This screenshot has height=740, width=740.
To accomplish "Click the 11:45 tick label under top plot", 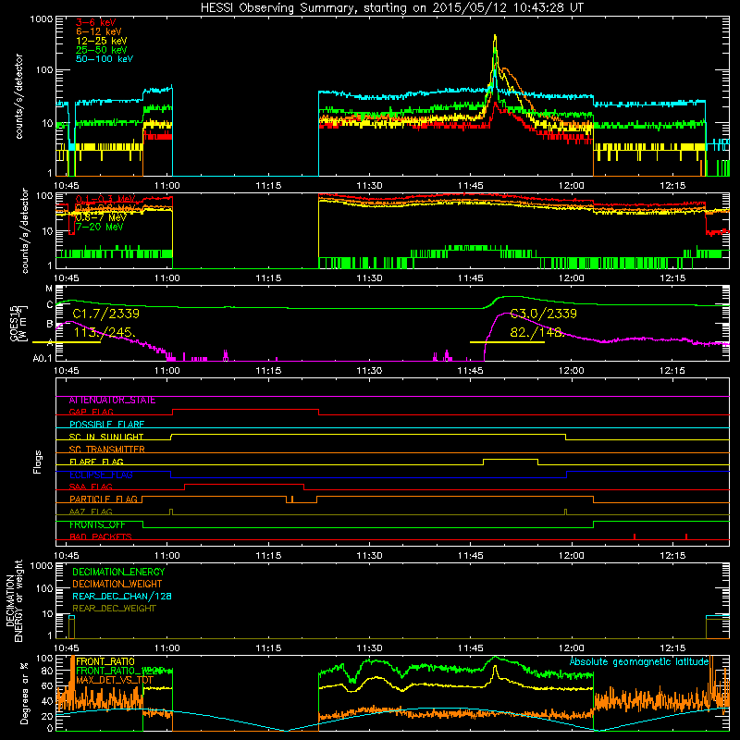I will pyautogui.click(x=470, y=186).
